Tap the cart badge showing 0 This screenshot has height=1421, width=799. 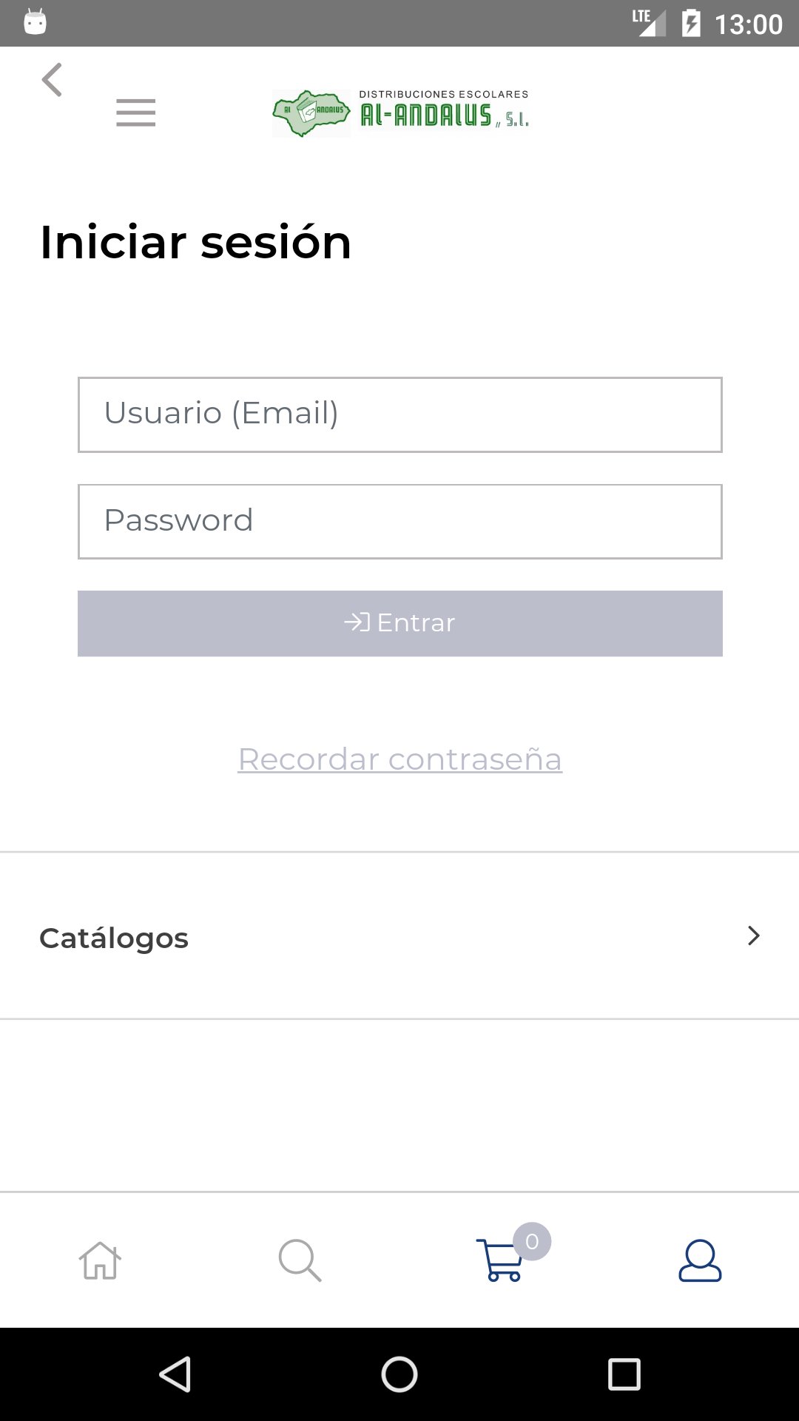532,1241
